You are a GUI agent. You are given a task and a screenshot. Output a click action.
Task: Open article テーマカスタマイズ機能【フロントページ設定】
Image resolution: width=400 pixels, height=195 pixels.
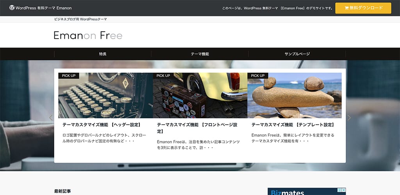pos(197,128)
